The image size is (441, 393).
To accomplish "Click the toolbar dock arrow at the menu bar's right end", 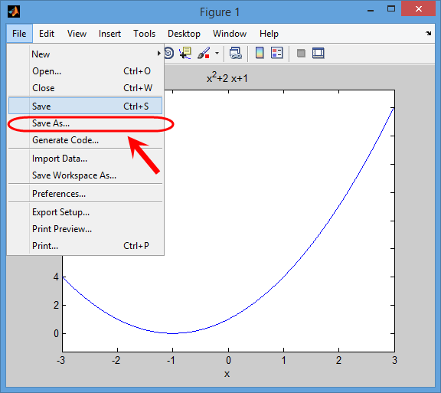I will (x=428, y=33).
